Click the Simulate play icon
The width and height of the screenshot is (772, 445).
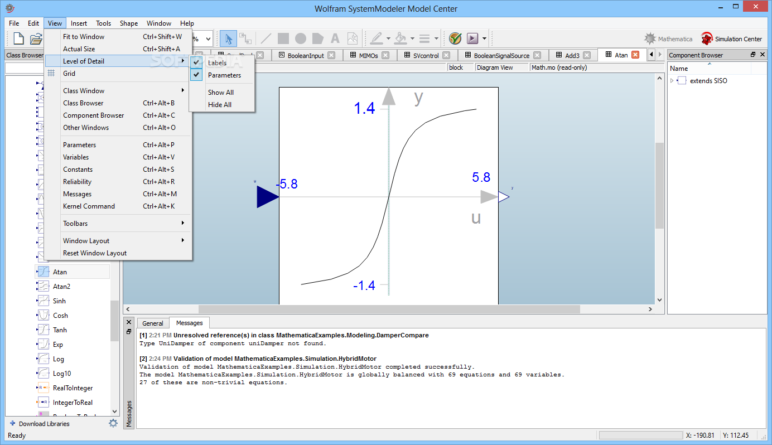472,38
